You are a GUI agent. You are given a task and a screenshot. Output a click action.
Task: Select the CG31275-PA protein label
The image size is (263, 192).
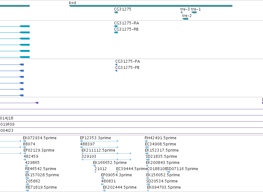(128, 61)
